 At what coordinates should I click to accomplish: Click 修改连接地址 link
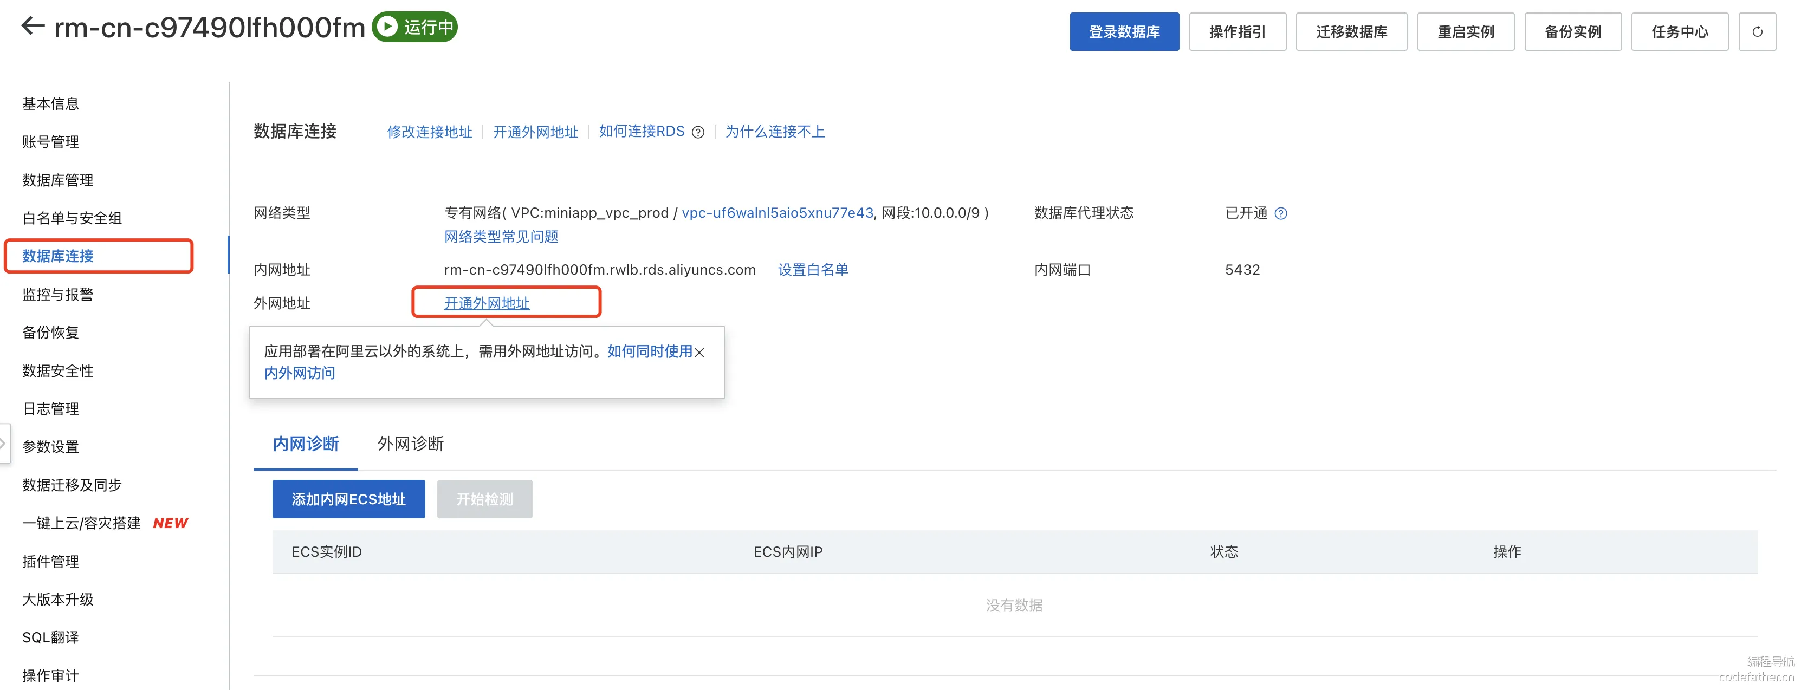(429, 132)
